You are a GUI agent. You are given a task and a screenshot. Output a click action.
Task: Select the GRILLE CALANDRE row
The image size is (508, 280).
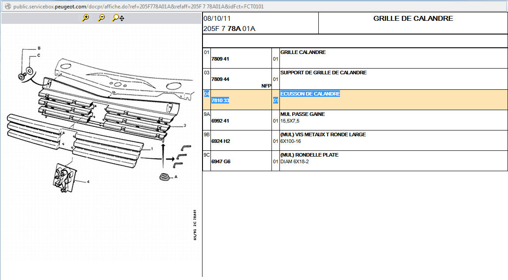click(x=303, y=52)
